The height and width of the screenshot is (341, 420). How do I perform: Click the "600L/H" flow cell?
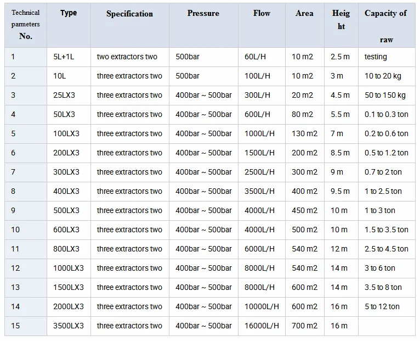257,114
